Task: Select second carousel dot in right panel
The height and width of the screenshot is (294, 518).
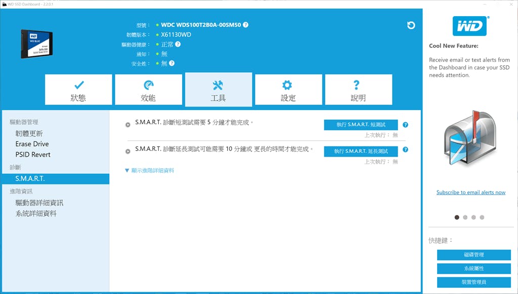Action: (x=465, y=217)
